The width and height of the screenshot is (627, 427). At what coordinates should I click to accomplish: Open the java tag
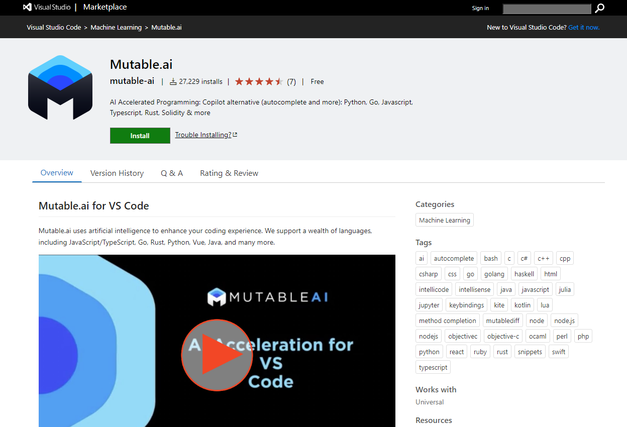(x=506, y=289)
